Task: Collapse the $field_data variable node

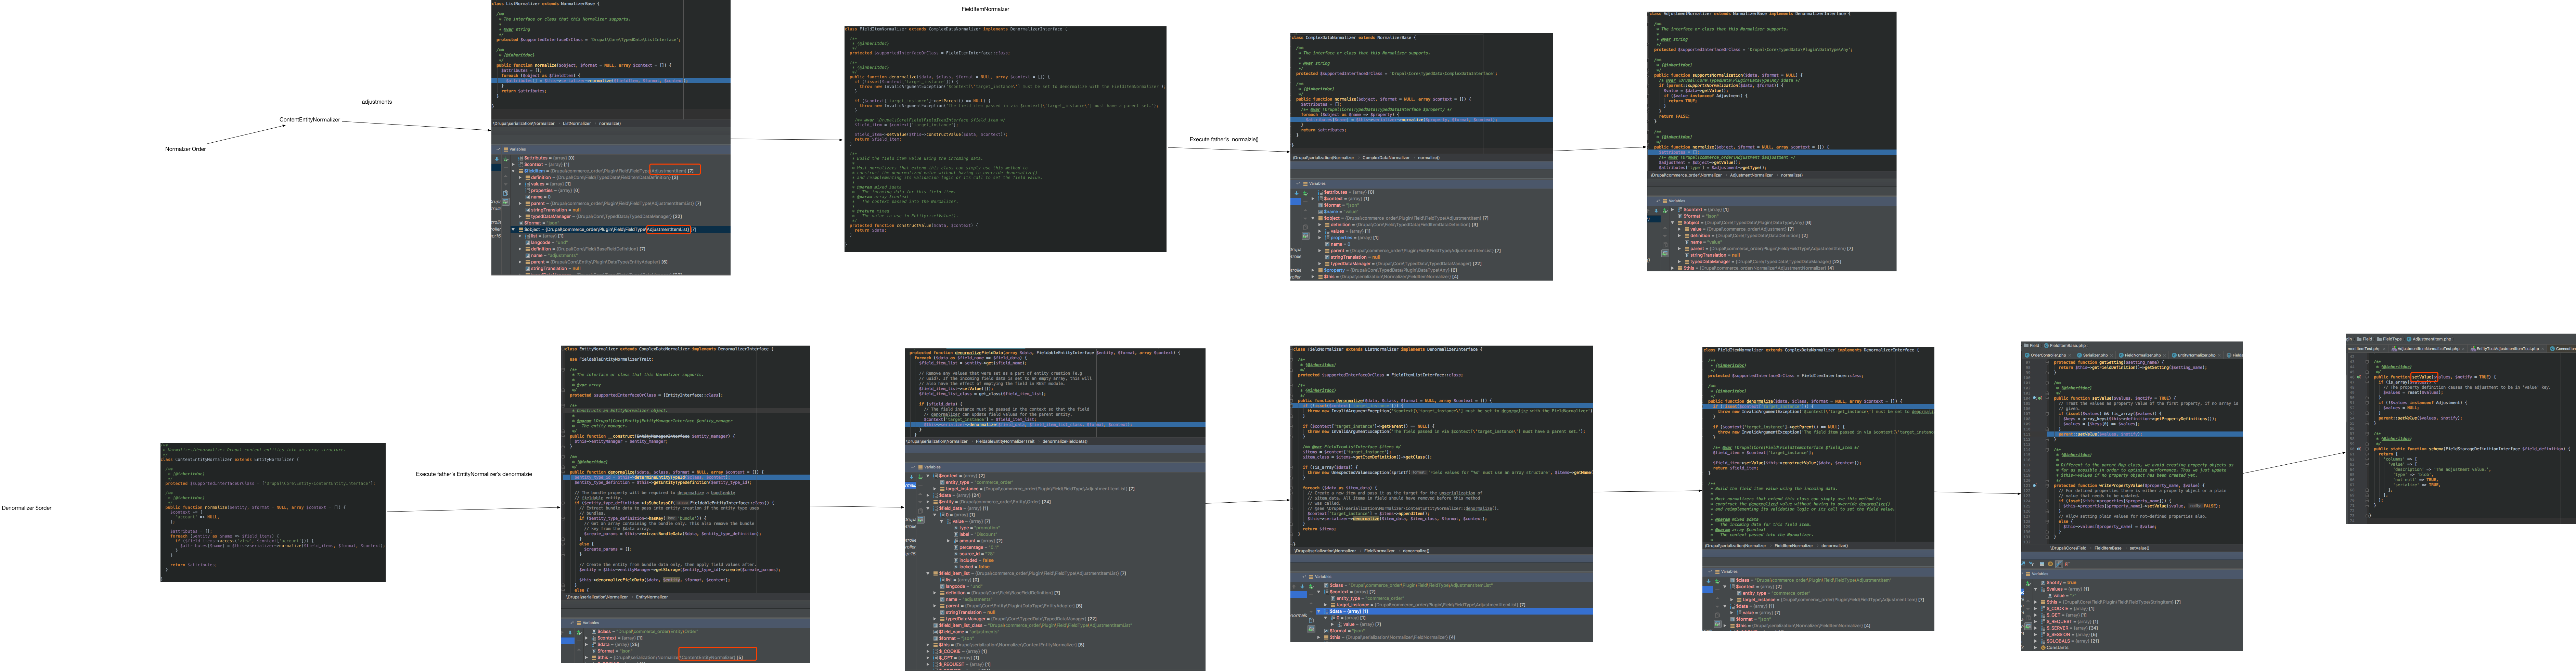Action: point(928,508)
